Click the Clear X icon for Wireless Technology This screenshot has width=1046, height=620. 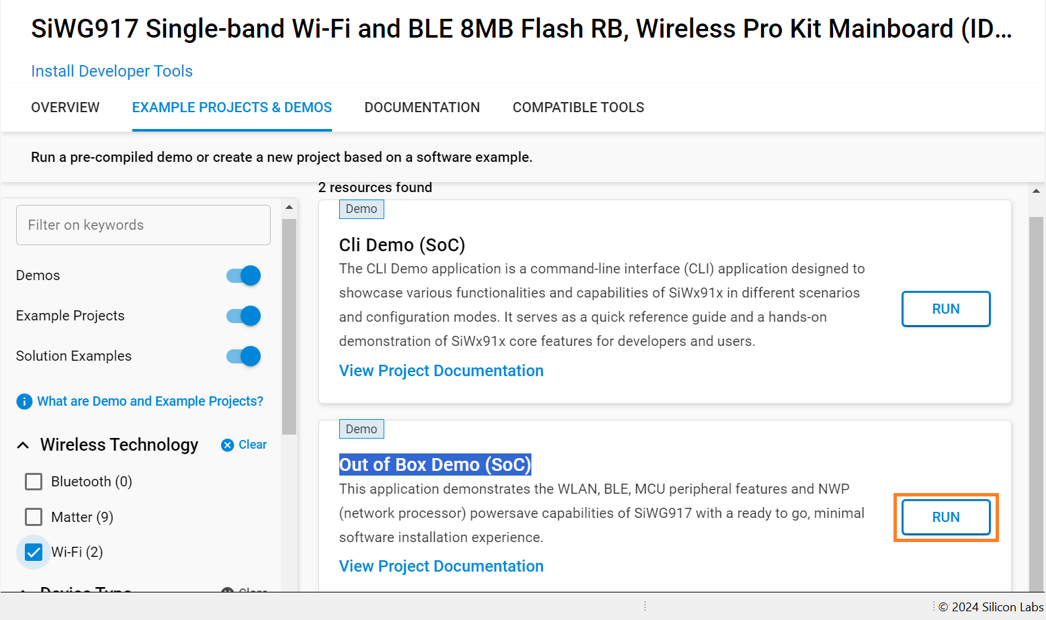(228, 445)
